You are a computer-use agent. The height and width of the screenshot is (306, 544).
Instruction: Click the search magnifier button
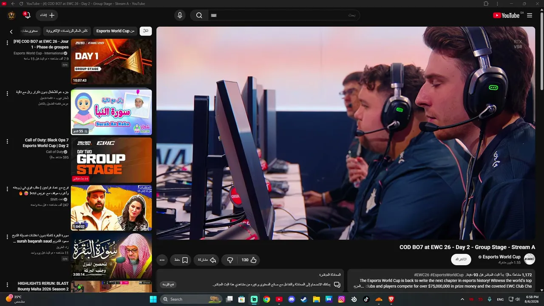(x=199, y=15)
